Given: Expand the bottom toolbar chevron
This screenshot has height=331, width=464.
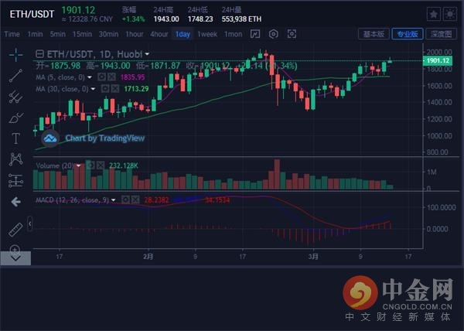Looking at the screenshot, I should pos(15,258).
